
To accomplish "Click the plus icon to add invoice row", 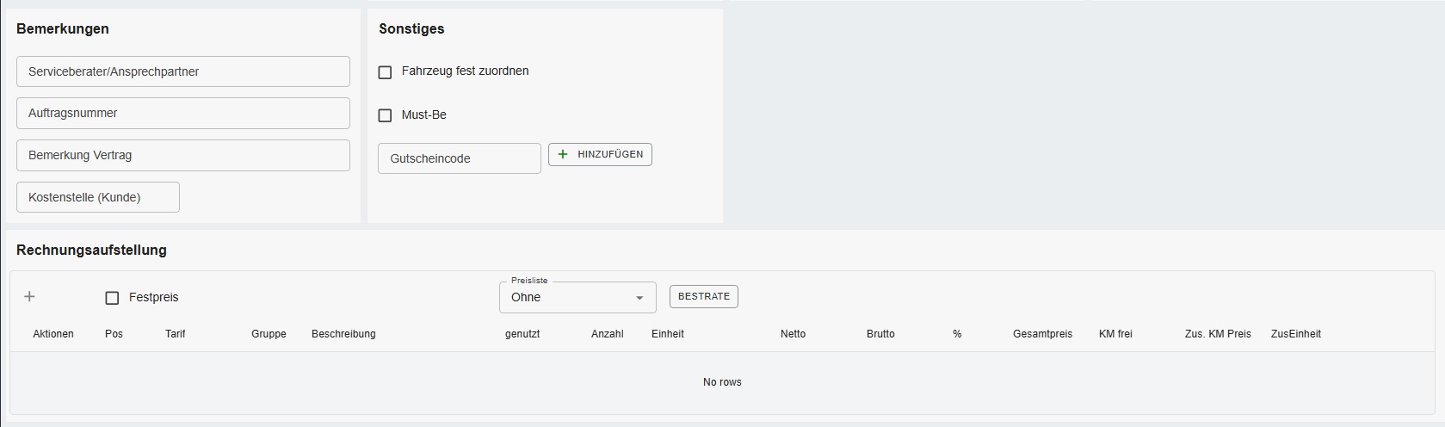I will point(29,297).
